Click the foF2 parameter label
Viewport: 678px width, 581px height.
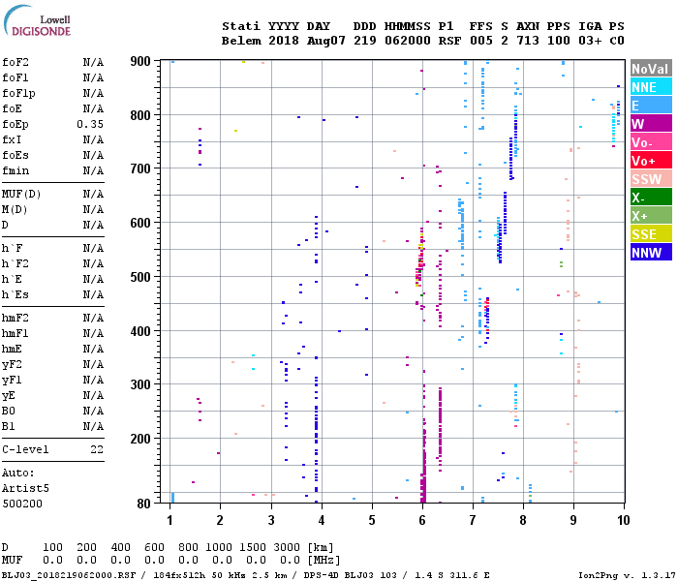[x=15, y=62]
